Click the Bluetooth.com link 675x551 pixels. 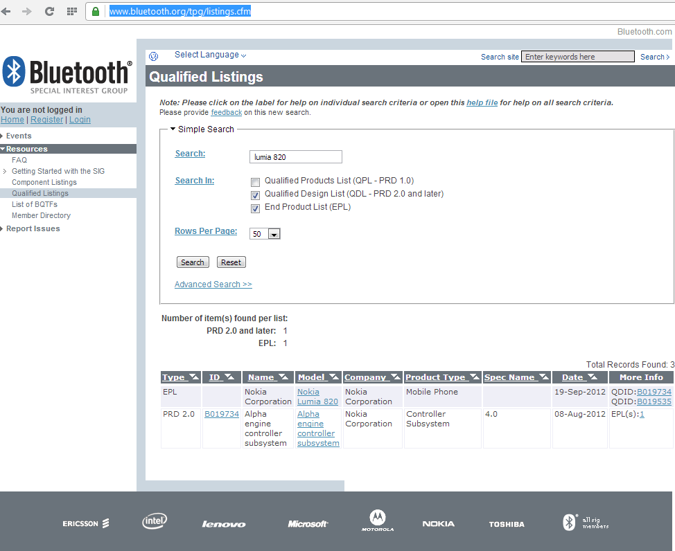click(645, 31)
